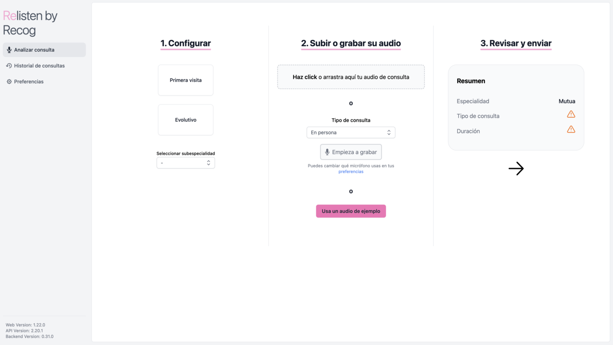Select the Analizar consulta sidebar item
The height and width of the screenshot is (345, 613).
click(x=44, y=50)
